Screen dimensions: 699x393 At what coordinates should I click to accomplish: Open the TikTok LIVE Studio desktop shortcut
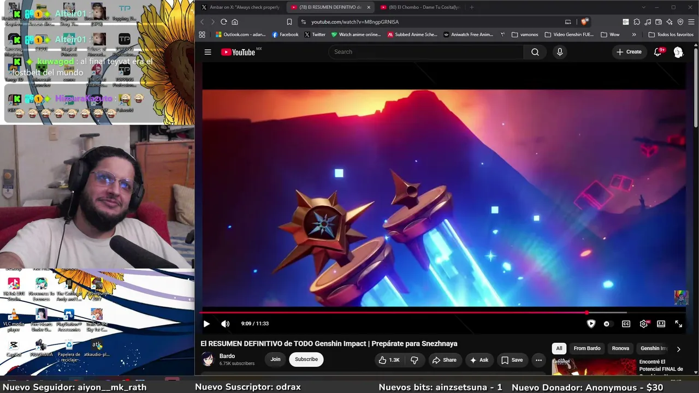(14, 290)
